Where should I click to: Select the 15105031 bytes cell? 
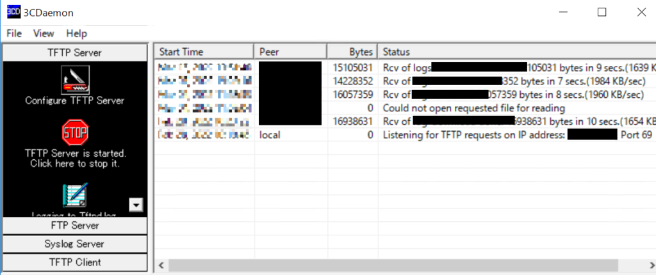(353, 67)
